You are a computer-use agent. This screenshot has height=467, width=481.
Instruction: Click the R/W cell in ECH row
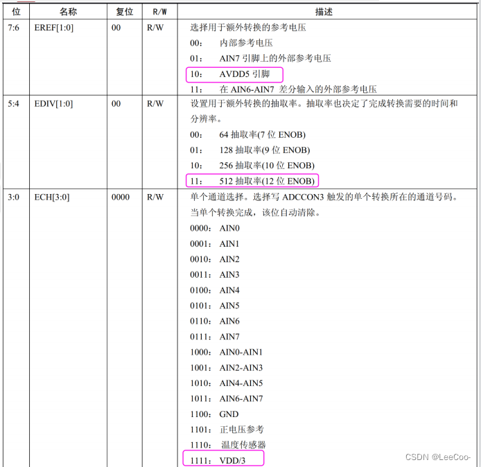160,328
